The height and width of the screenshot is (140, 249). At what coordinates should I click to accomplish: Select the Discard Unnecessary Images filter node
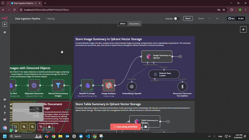[x=58, y=85]
